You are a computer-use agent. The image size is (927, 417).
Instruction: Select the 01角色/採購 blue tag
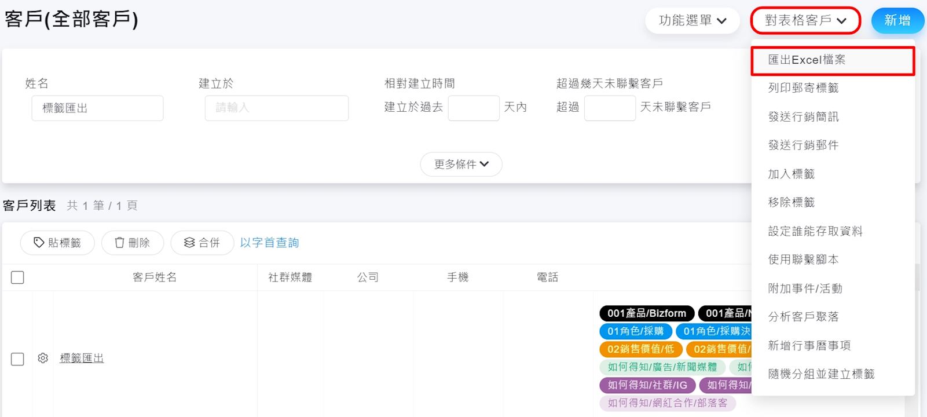coord(635,331)
